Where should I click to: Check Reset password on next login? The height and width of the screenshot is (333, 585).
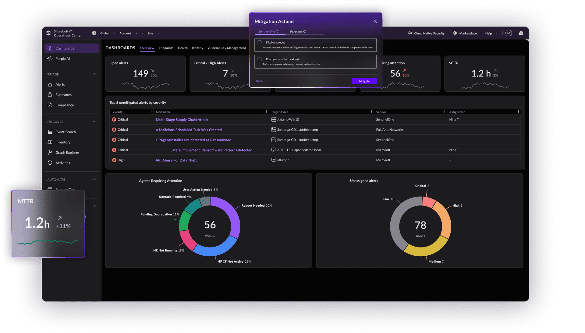[x=260, y=59]
